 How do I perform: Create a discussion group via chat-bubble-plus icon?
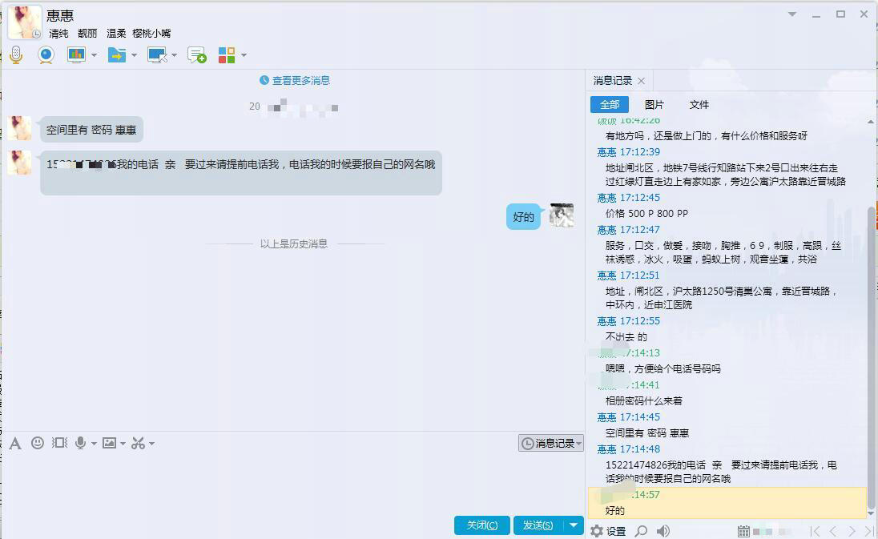pos(195,54)
